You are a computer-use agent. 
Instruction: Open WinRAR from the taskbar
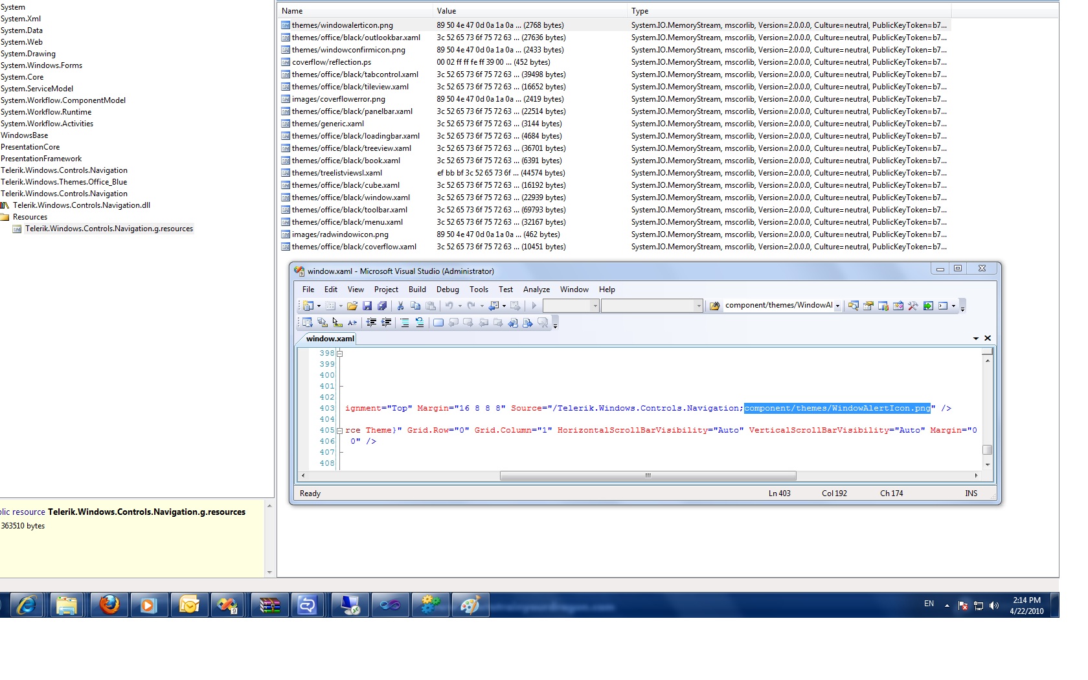point(269,605)
